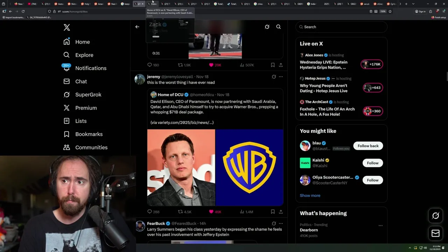Open jeremy's profile avatar

pos(140,79)
